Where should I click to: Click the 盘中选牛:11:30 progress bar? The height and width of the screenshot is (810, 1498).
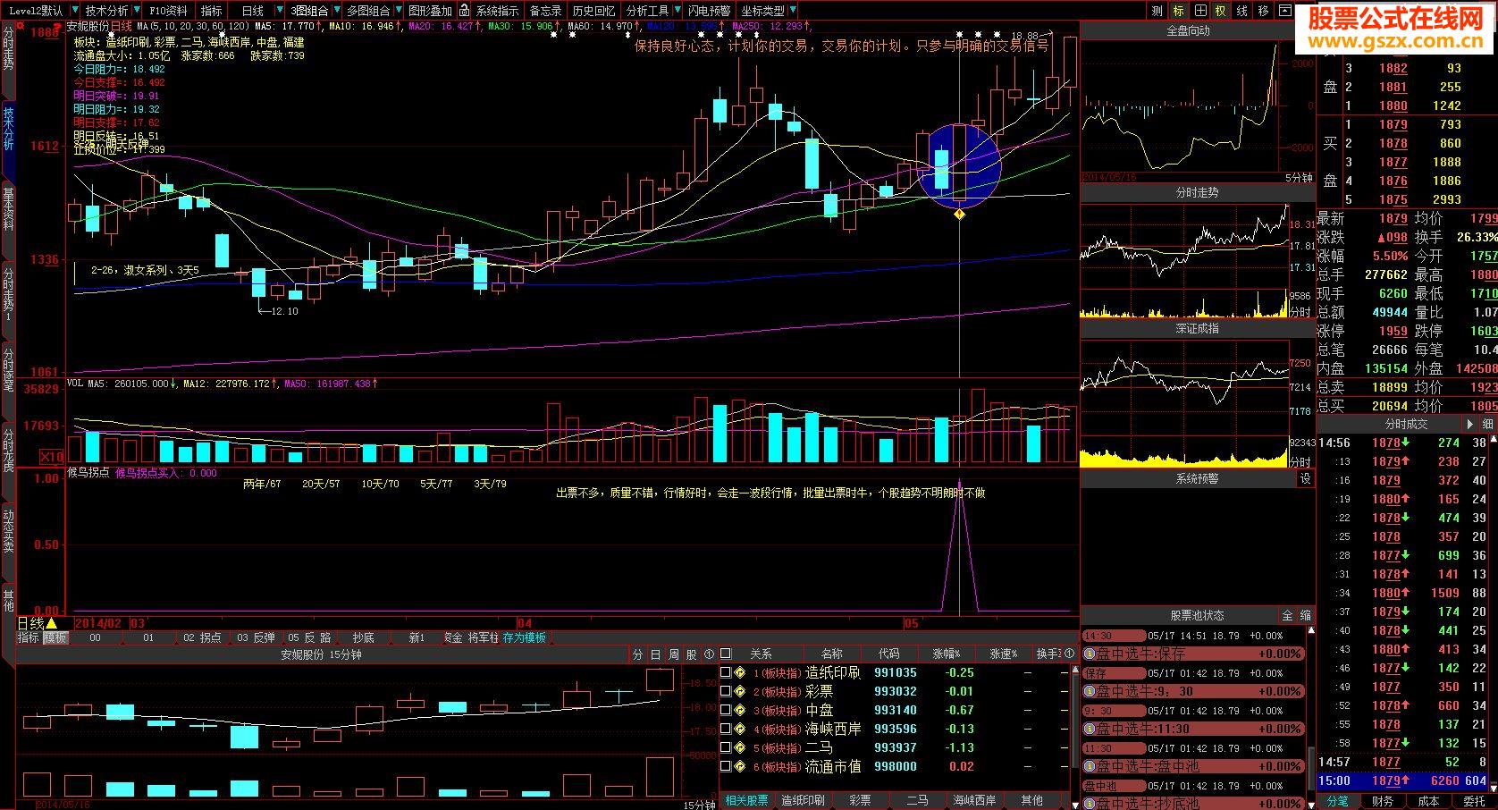click(x=1192, y=729)
